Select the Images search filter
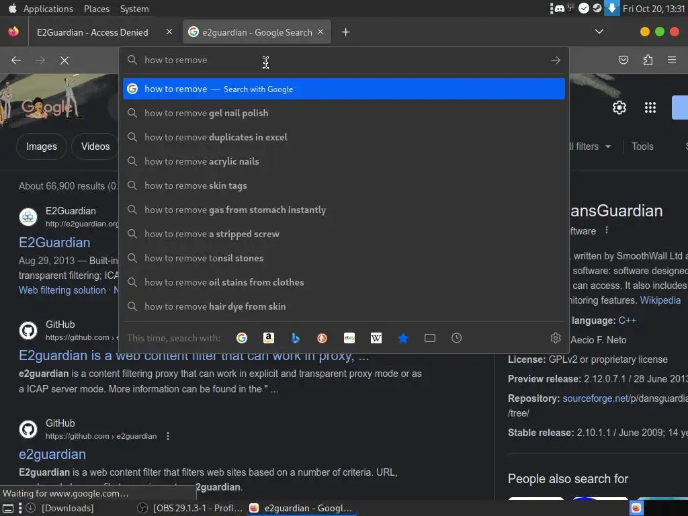Viewport: 688px width, 516px height. click(x=41, y=146)
